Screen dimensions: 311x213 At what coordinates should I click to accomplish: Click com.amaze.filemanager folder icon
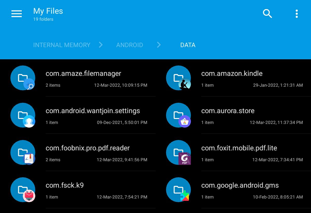[23, 78]
